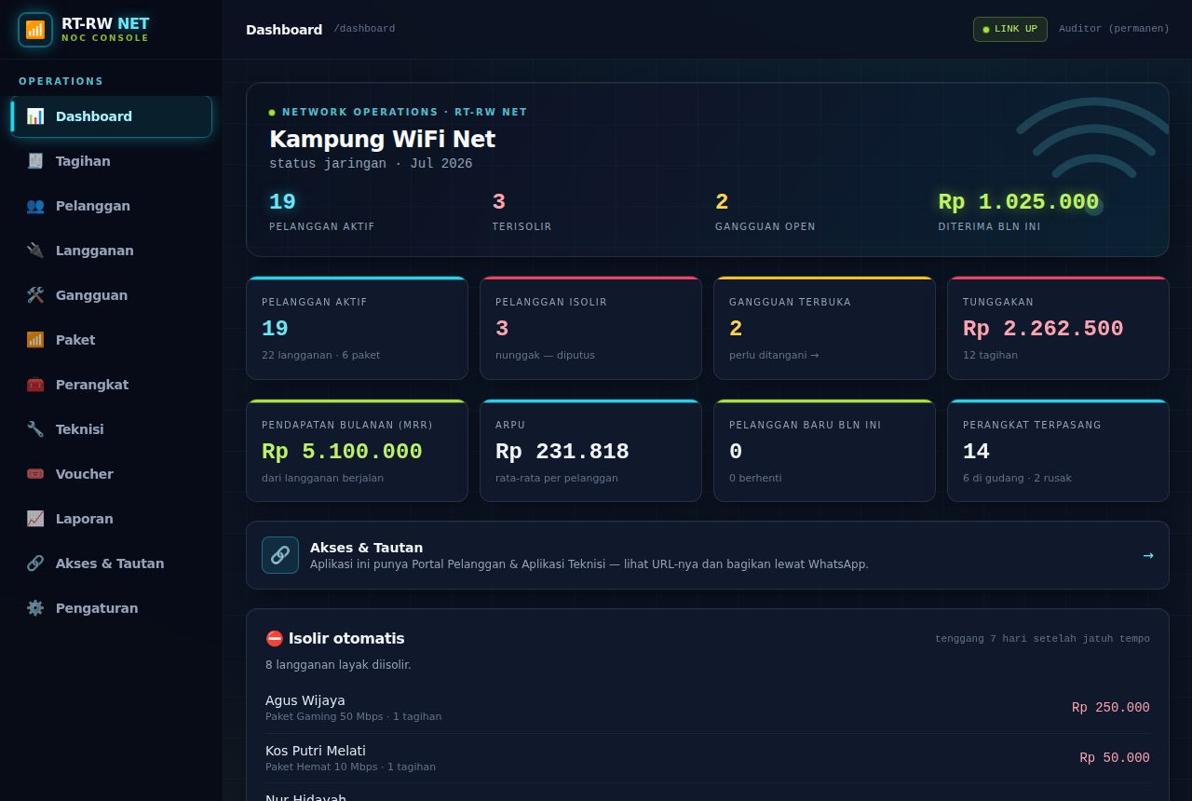Click the Pengaturan gear icon
1192x801 pixels.
[x=35, y=608]
